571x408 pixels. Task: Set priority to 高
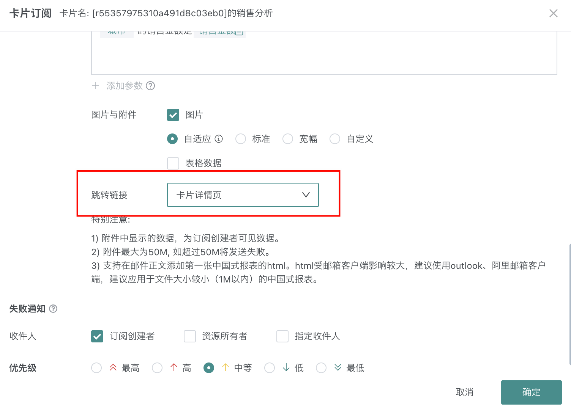coord(157,368)
